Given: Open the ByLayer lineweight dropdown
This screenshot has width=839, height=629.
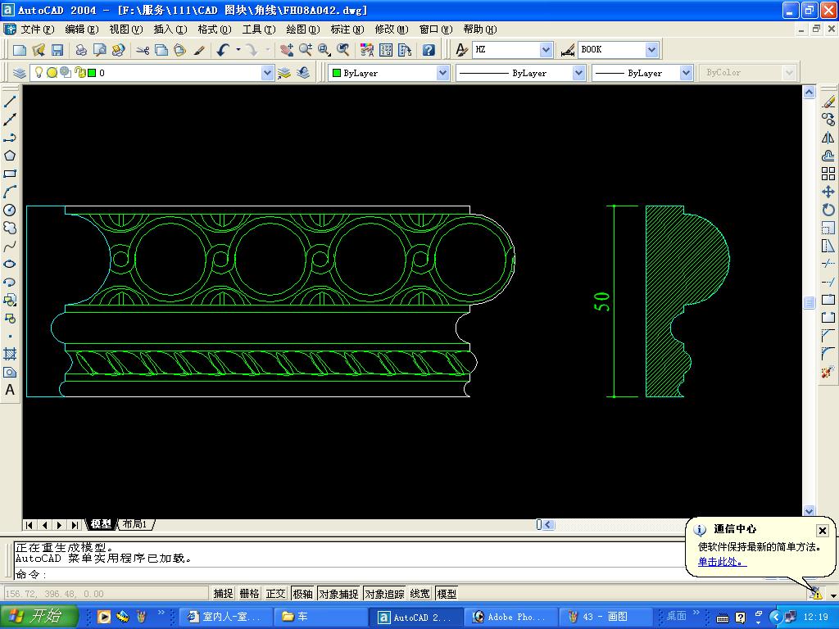Looking at the screenshot, I should 686,73.
